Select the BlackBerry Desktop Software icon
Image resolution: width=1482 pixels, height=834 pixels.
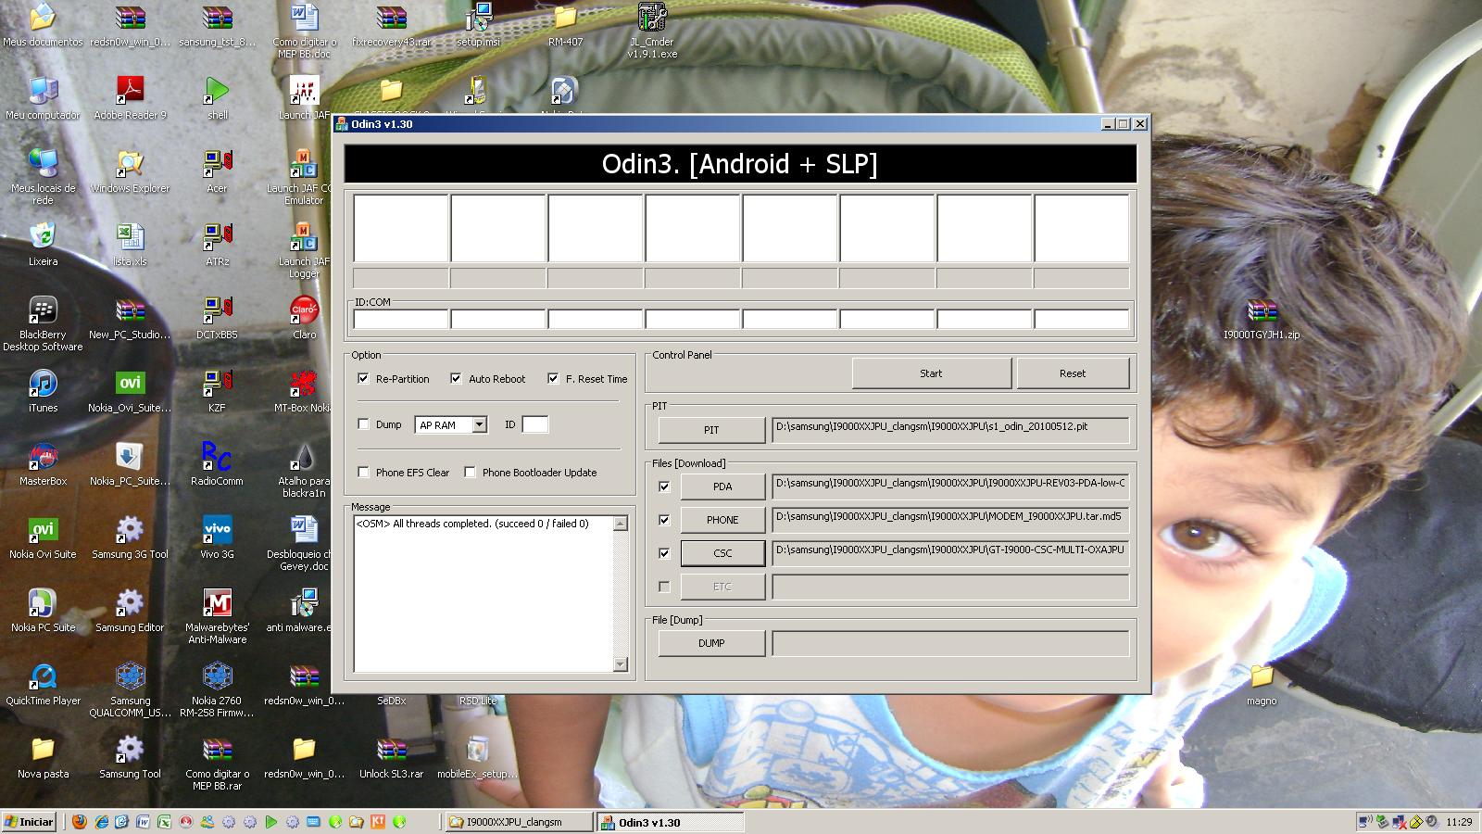(43, 324)
